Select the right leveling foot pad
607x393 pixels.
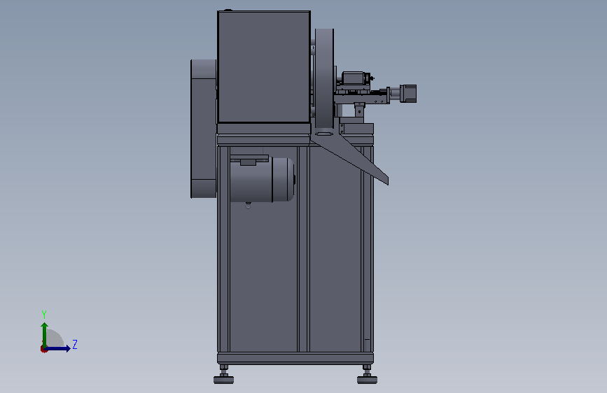click(x=367, y=380)
